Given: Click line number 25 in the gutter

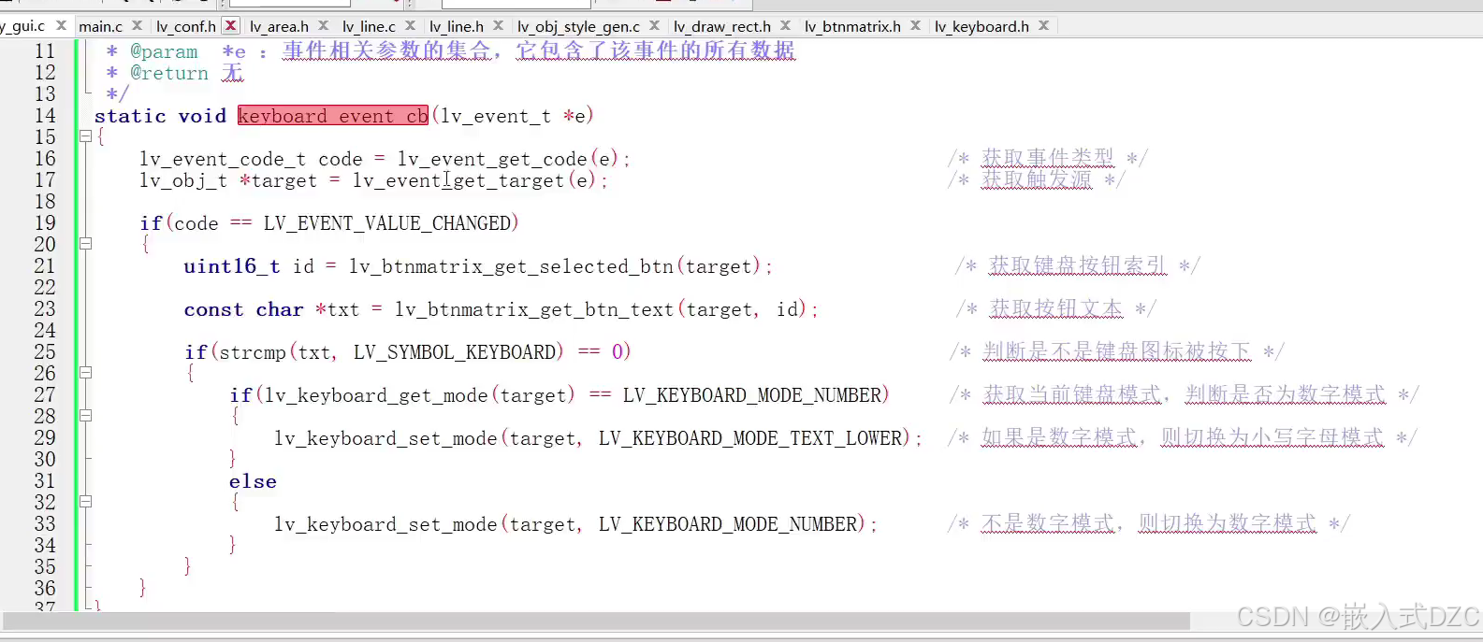Looking at the screenshot, I should [x=45, y=352].
